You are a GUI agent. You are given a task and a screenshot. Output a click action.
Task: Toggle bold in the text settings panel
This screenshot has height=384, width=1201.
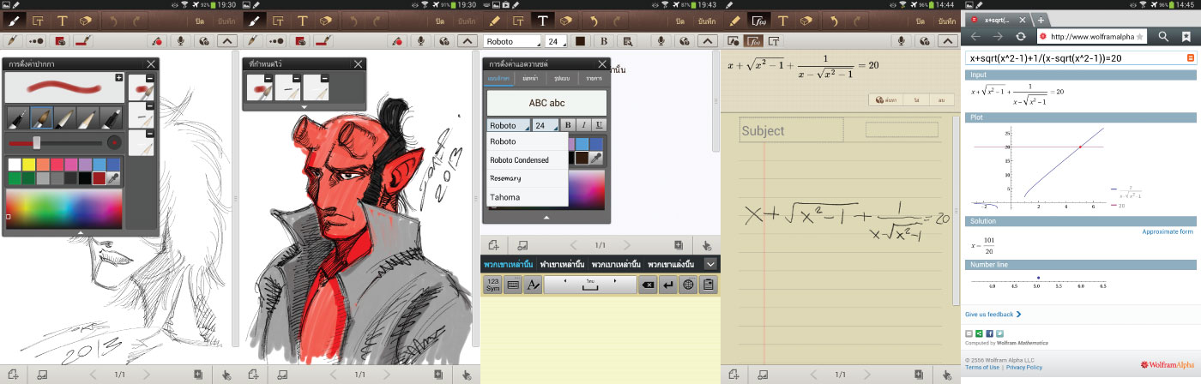pos(568,125)
